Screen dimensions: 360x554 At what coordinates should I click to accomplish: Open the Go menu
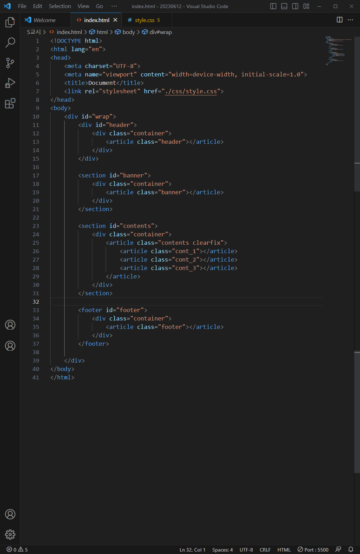click(x=100, y=6)
